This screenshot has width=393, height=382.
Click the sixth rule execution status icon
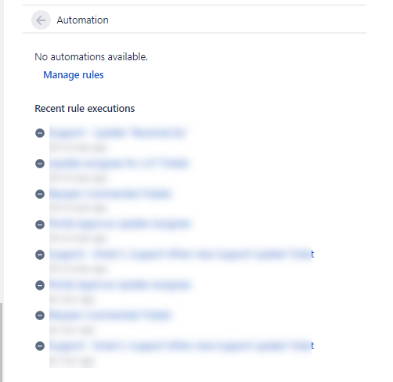click(x=40, y=285)
